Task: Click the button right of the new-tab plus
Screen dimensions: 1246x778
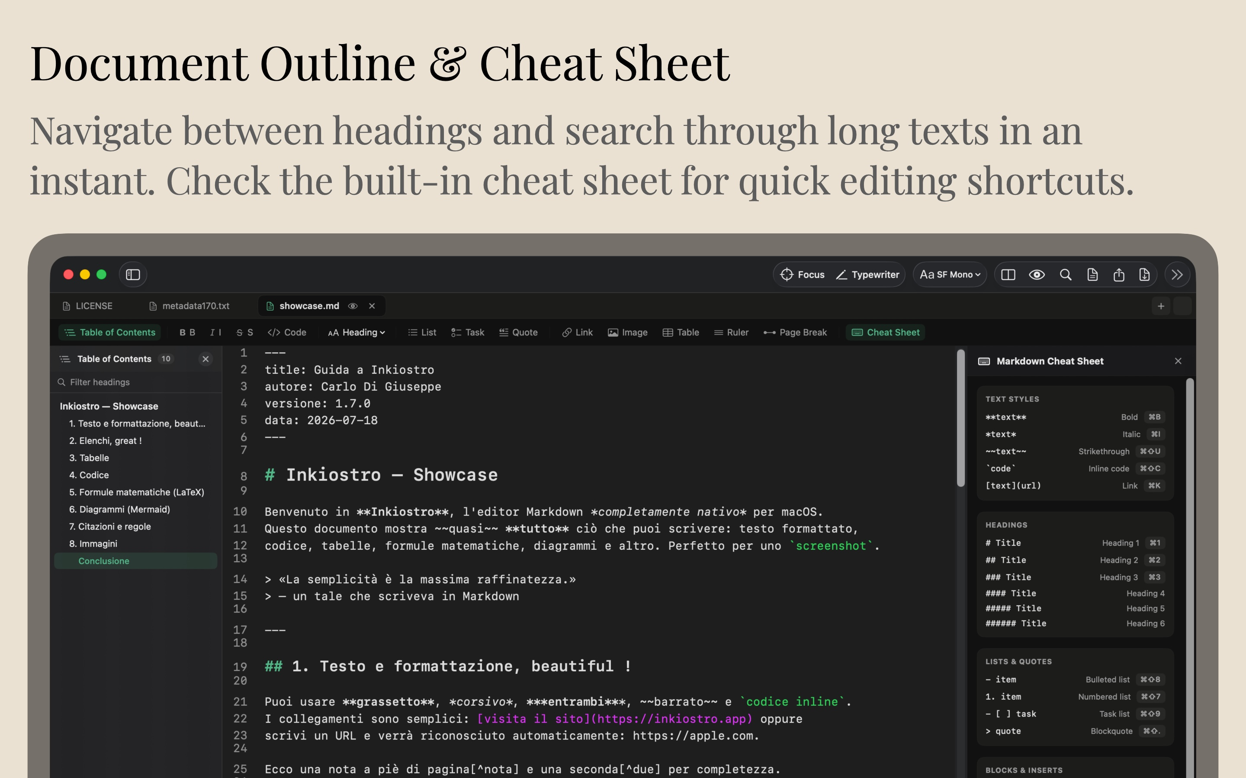Action: [1183, 306]
